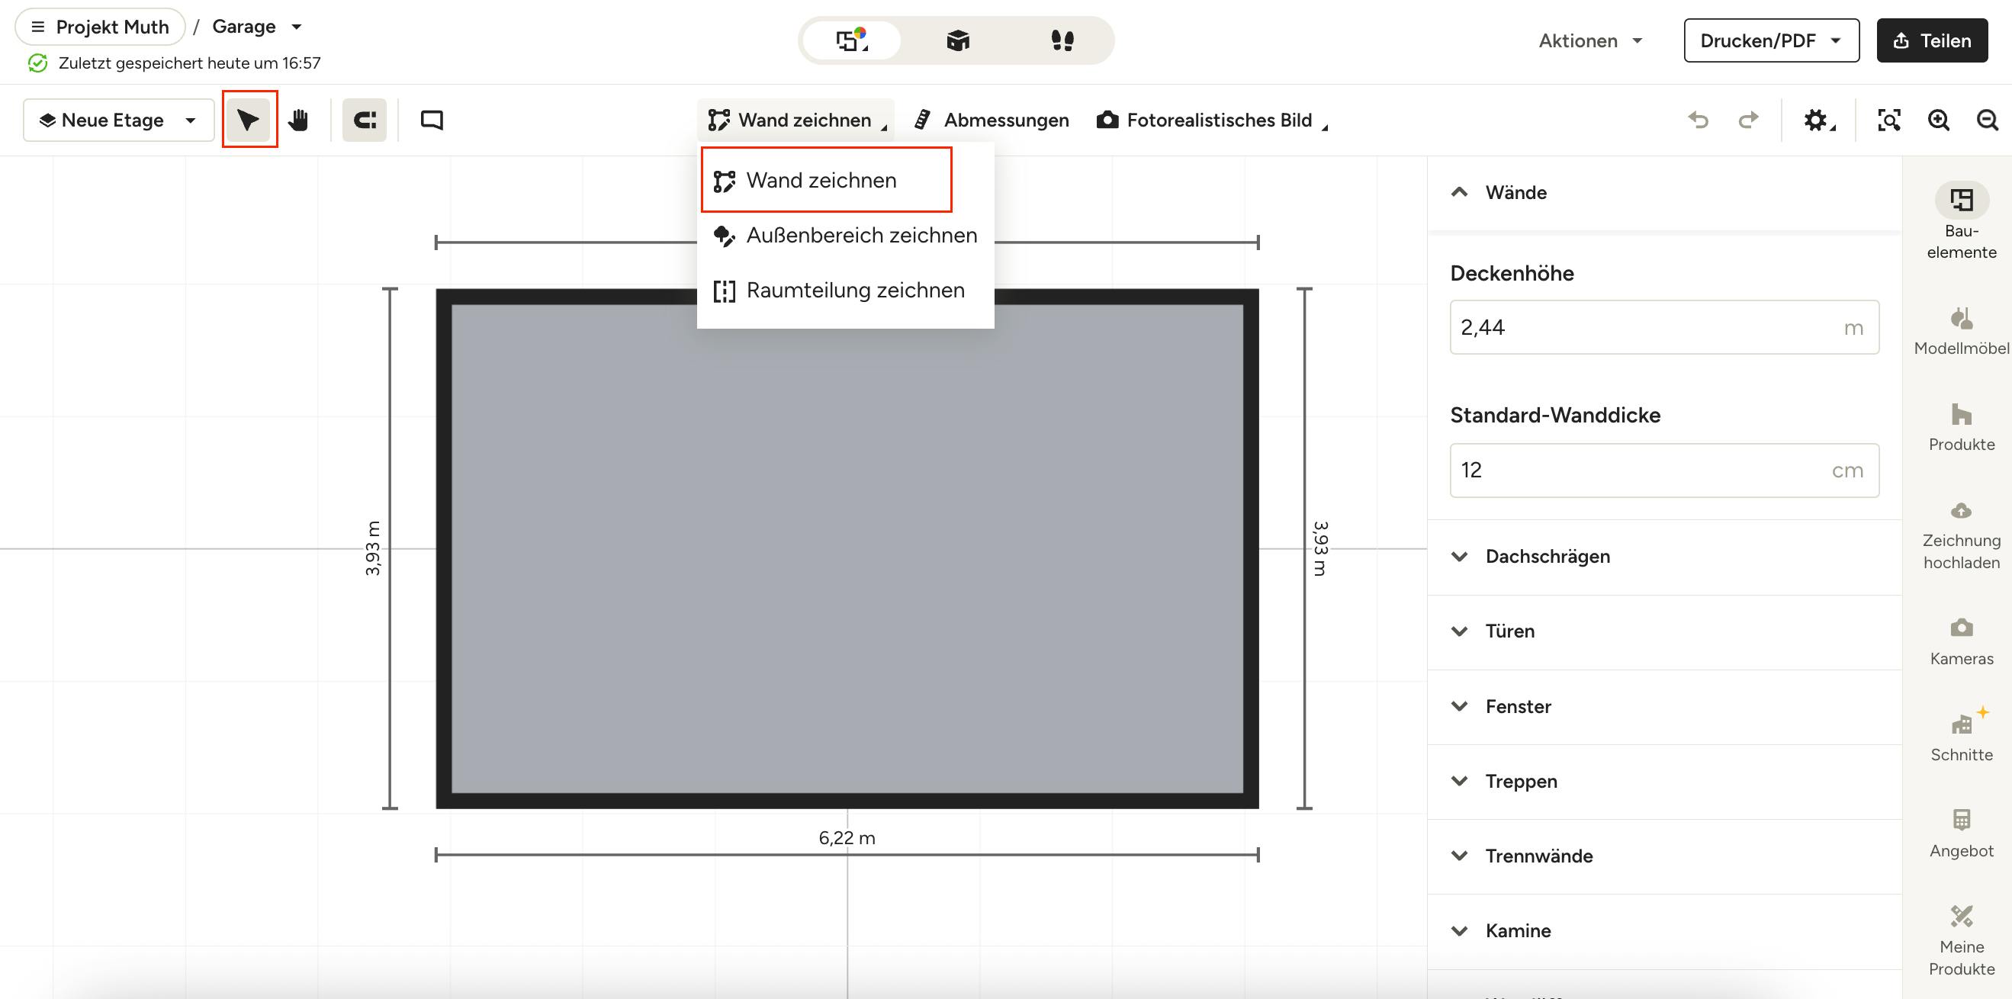Open the Neue Etage dropdown

click(x=119, y=120)
